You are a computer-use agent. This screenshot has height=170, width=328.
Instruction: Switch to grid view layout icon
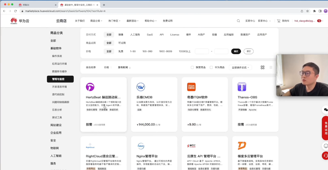263,67
